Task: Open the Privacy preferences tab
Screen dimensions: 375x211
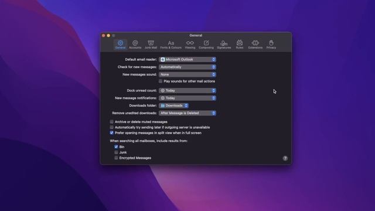Action: coord(271,45)
